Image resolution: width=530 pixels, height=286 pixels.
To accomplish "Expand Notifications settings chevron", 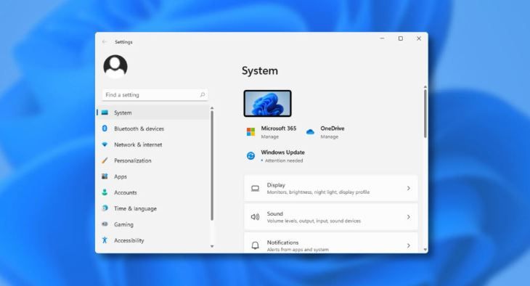I will (x=409, y=245).
